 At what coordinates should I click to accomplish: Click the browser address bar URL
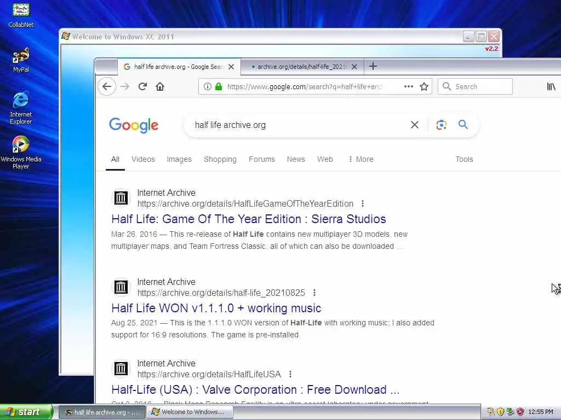coord(304,86)
